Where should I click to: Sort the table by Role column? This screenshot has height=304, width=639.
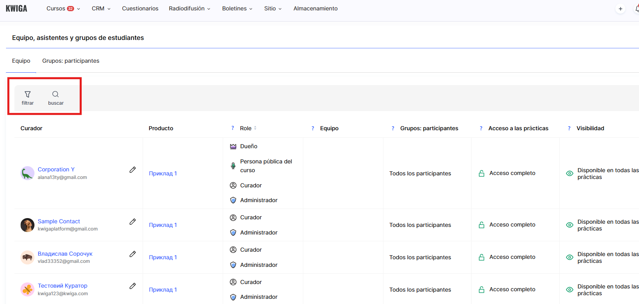tap(255, 128)
